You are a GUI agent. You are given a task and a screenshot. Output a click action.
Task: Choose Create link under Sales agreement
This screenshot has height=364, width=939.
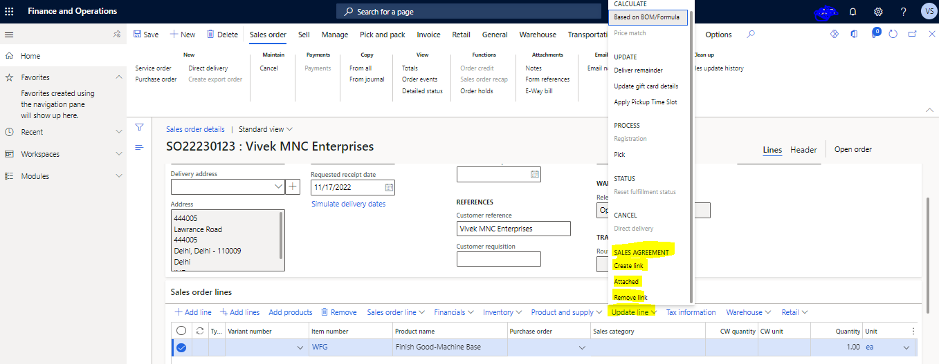pos(628,266)
